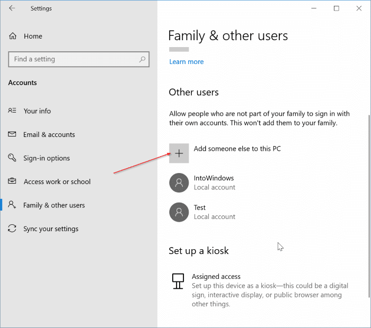
Task: Open the Email & accounts page
Action: 49,134
